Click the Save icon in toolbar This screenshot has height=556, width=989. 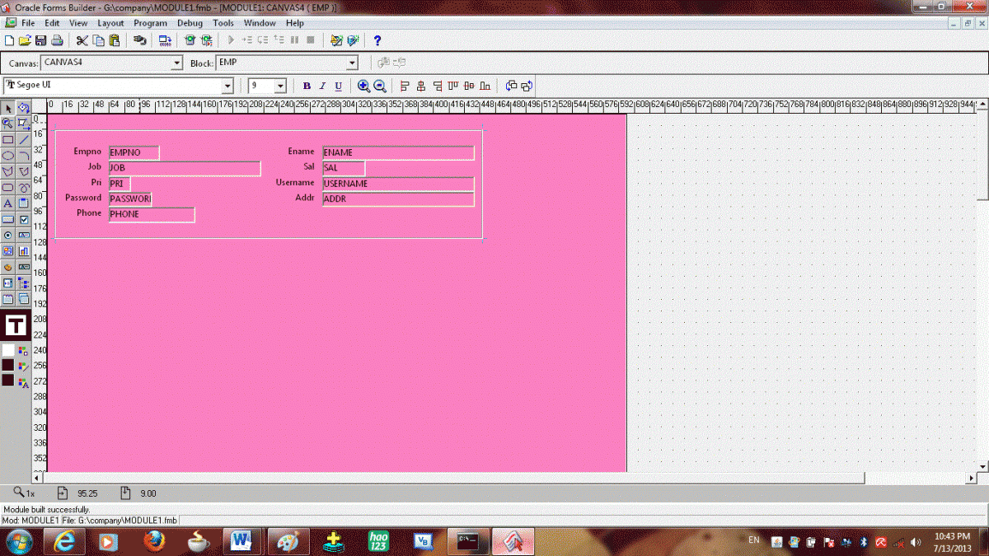coord(41,40)
